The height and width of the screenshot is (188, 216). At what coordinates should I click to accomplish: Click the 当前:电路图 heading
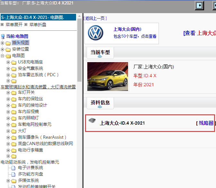(x=17, y=36)
